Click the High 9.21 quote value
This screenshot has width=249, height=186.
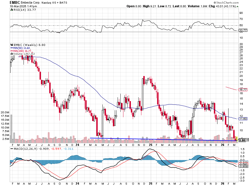click(149, 6)
